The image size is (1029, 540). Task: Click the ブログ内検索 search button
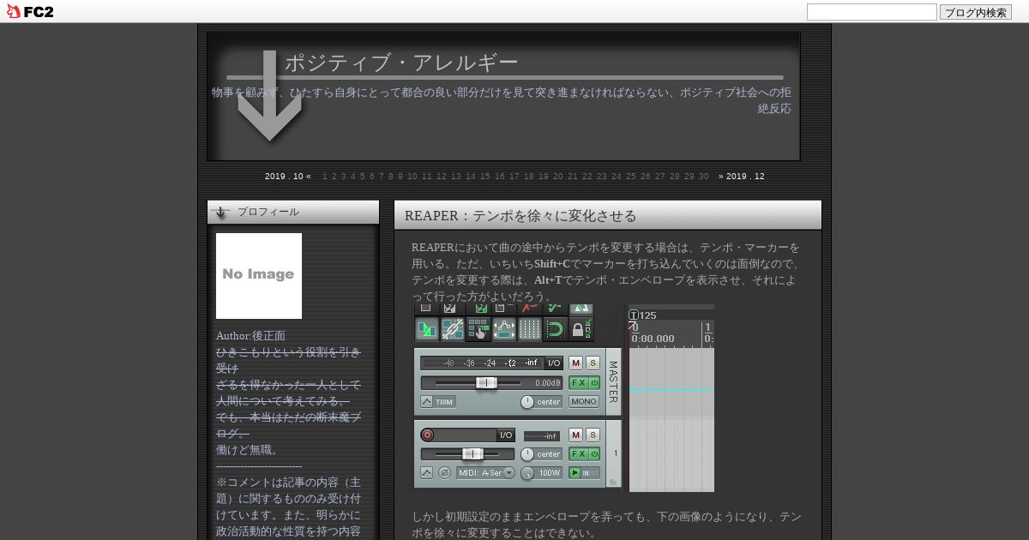[976, 12]
